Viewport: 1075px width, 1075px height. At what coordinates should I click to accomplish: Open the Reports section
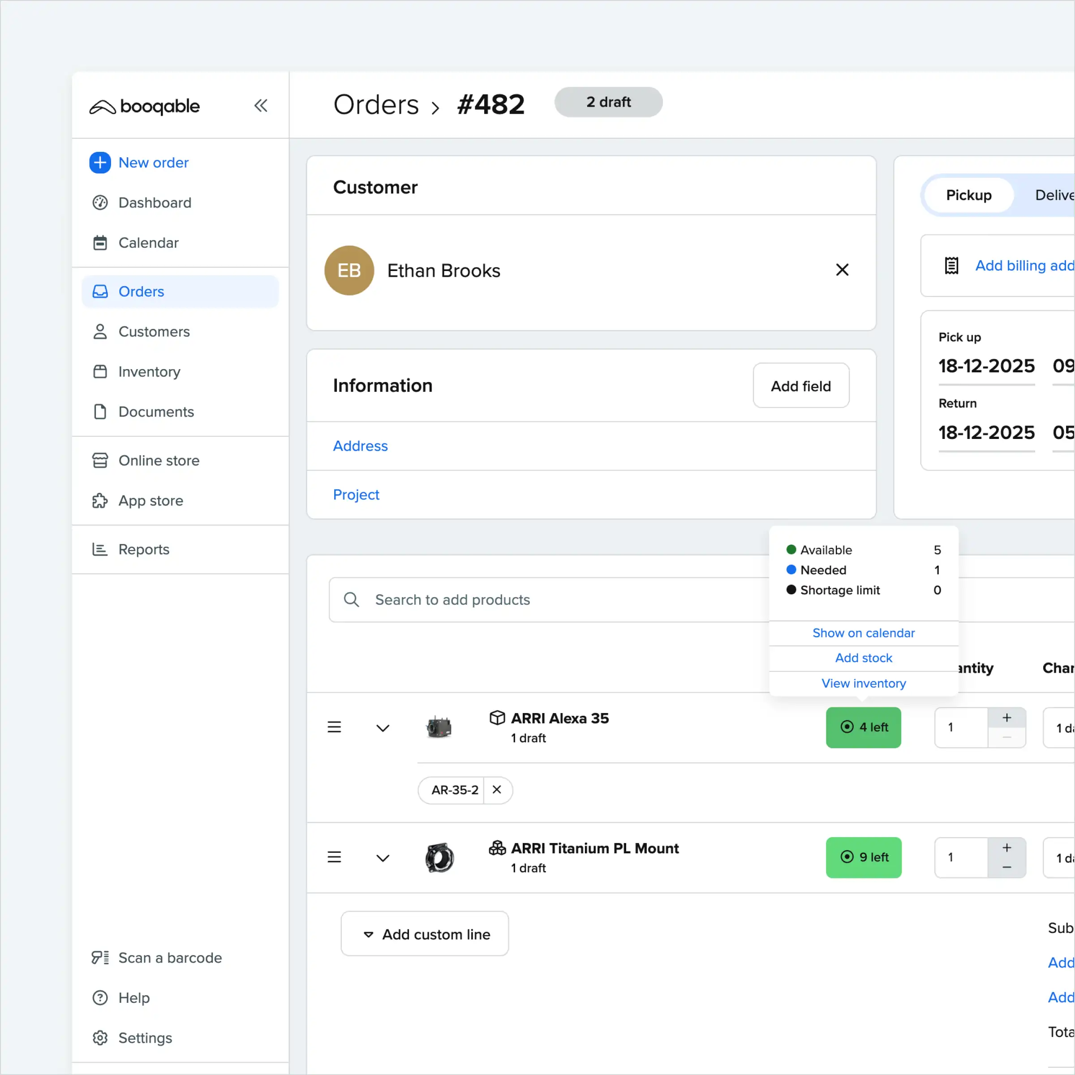pyautogui.click(x=144, y=549)
